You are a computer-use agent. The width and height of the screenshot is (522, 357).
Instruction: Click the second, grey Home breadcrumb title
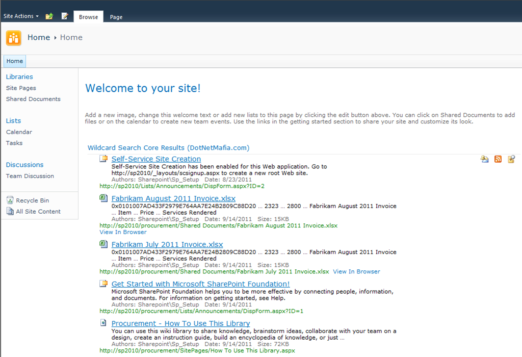tap(71, 37)
